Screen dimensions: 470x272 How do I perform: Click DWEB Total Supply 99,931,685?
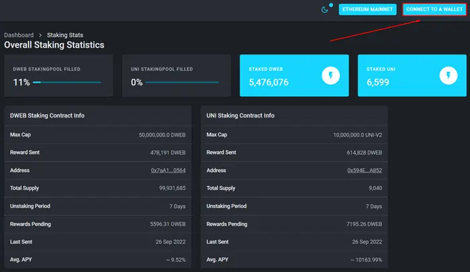click(x=173, y=188)
